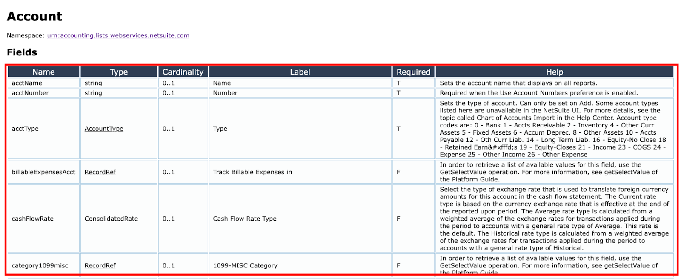681x279 pixels.
Task: Open the ConsolidatedRate type link
Action: click(111, 219)
